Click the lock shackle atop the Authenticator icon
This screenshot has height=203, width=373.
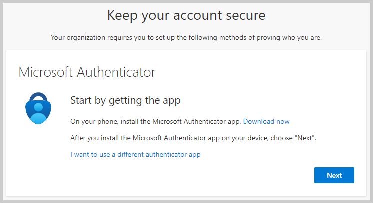38,96
